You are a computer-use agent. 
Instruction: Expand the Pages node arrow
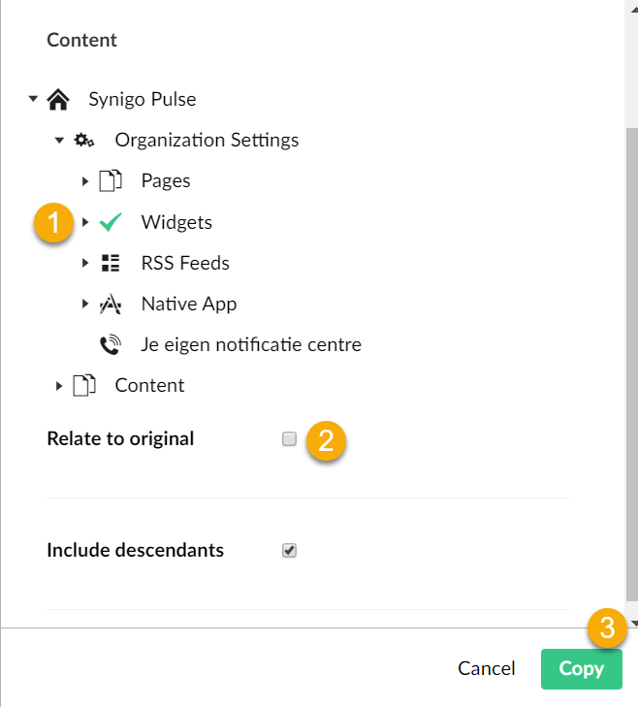(x=85, y=181)
